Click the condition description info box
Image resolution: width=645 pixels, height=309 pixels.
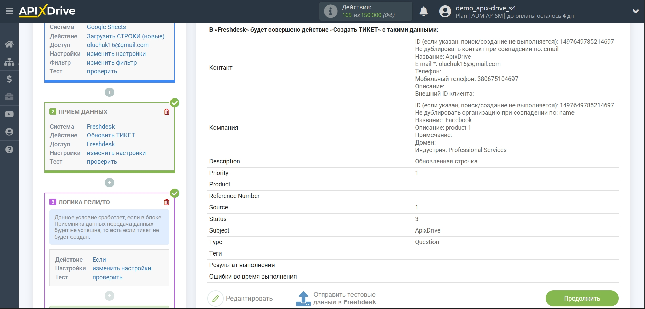click(109, 227)
